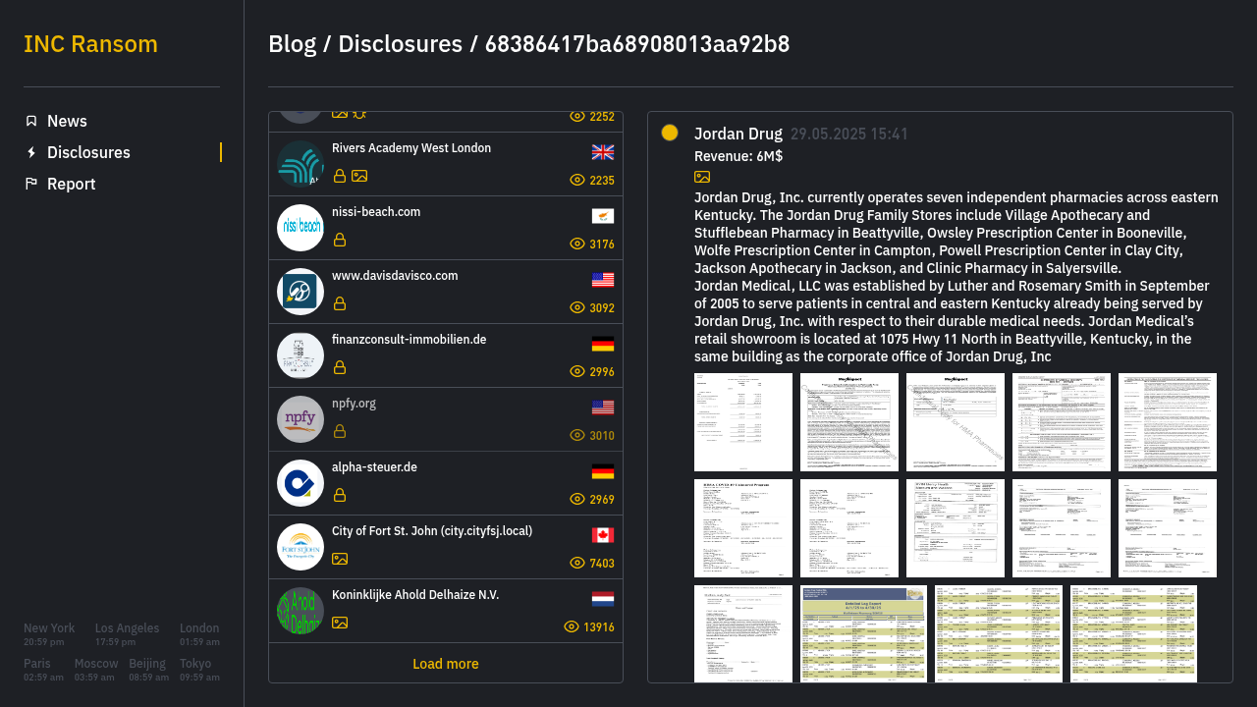Click the lock icon under finanzconsult-immobilien.de

340,367
